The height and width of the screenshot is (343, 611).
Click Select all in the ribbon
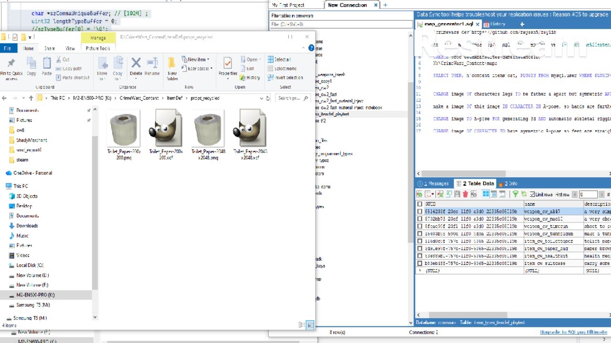(x=279, y=60)
